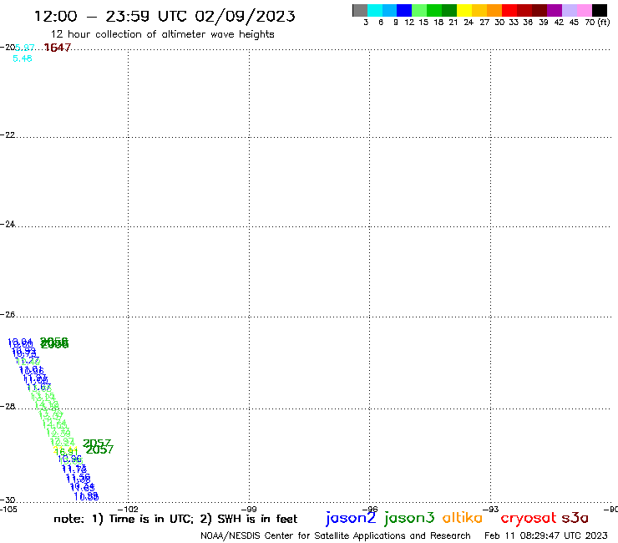Pick the sky-blue legend swatch ending at 9
This screenshot has width=618, height=543.
[390, 10]
